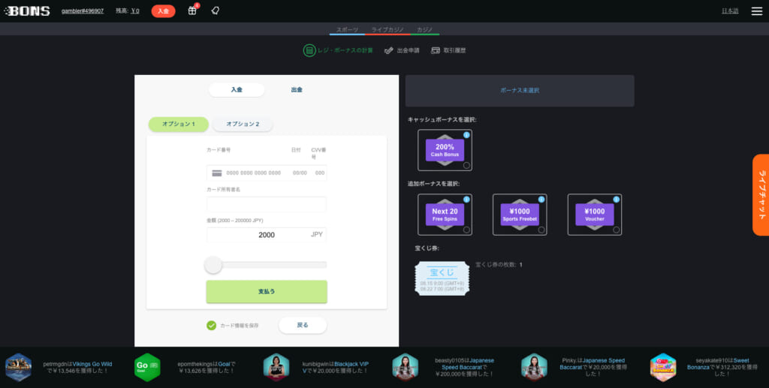
Task: Focus the CVV 000 field
Action: tap(320, 173)
